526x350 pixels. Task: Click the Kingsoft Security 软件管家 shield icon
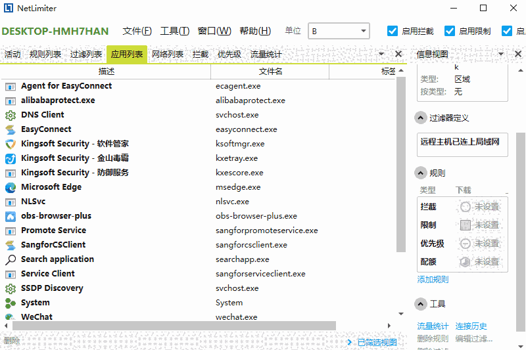11,144
